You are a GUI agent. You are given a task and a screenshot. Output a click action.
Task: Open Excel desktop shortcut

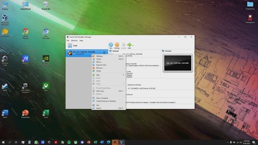[46, 114]
